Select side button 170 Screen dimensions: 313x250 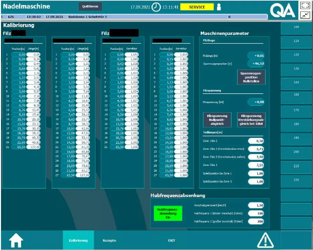[296, 111]
